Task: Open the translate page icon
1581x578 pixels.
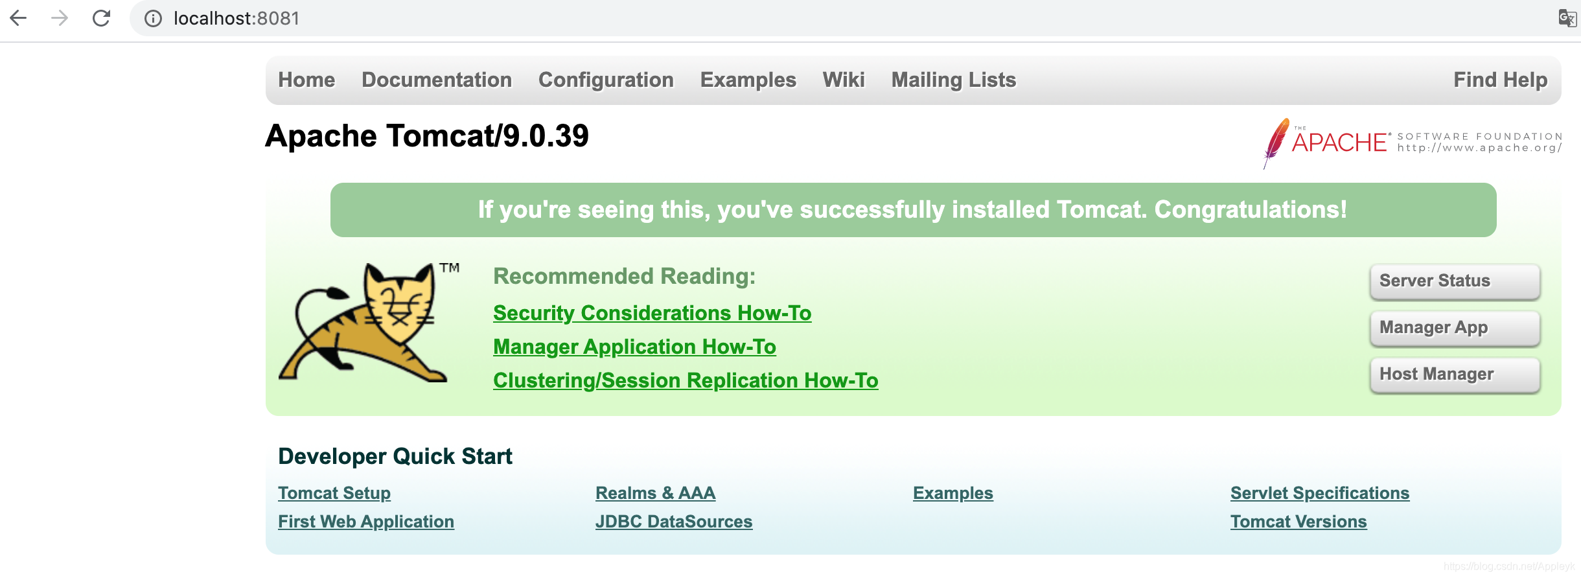Action: click(x=1567, y=18)
